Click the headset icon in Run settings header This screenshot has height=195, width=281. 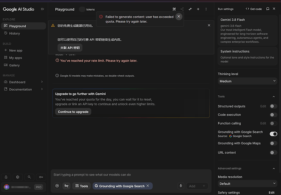point(268,9)
